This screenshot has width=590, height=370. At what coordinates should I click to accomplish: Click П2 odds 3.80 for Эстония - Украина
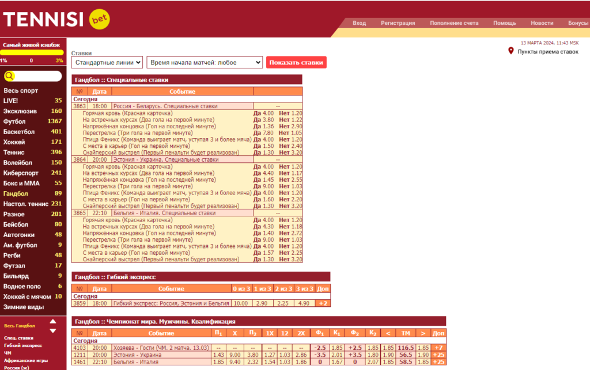coord(252,355)
